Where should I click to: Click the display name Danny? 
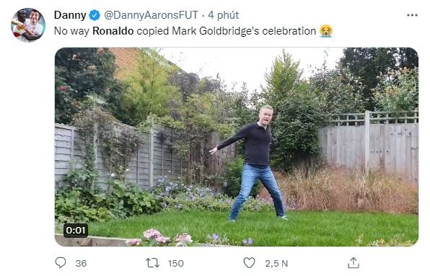point(70,15)
